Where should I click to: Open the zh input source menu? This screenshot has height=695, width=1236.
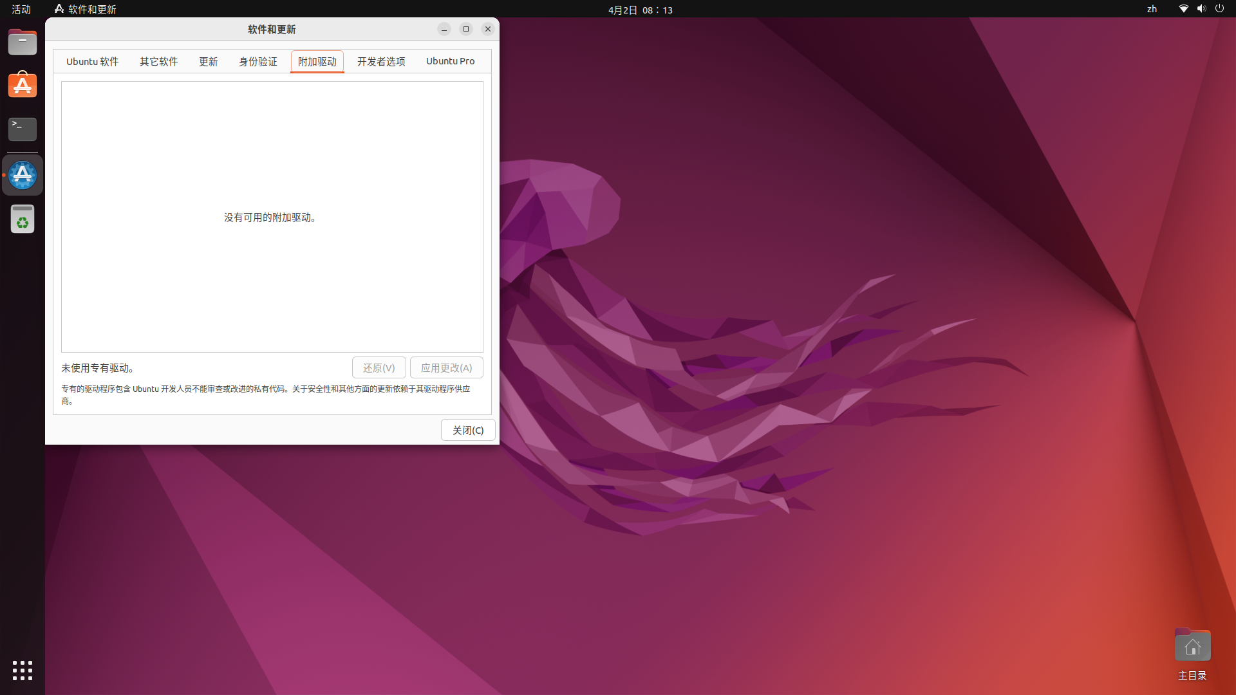click(x=1152, y=9)
